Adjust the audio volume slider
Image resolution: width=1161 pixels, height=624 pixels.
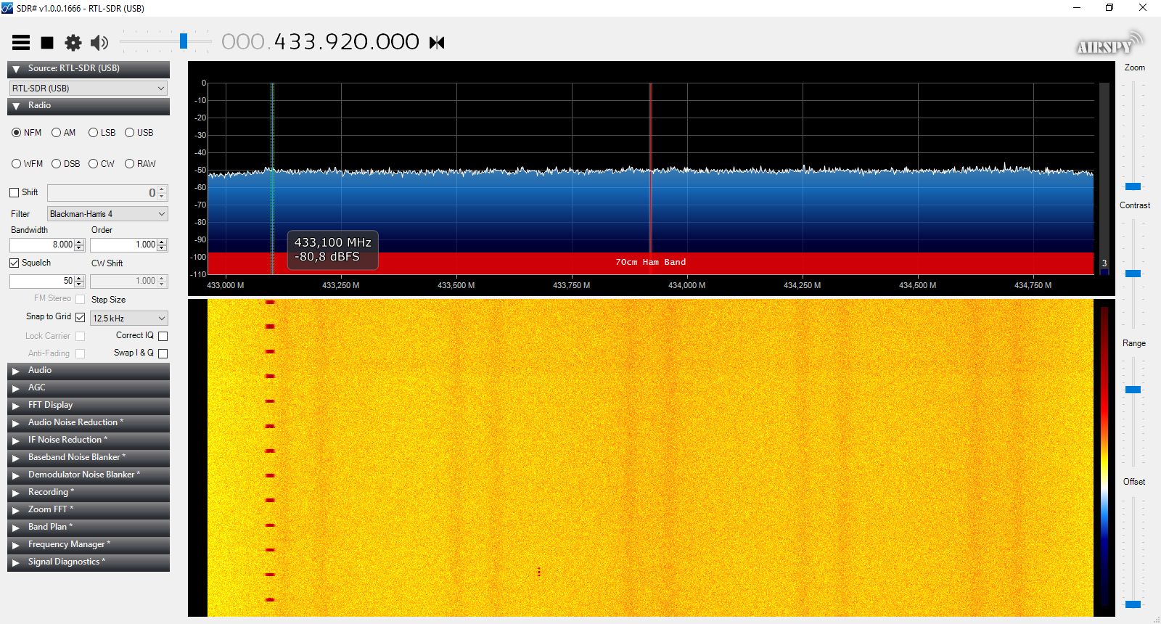184,41
